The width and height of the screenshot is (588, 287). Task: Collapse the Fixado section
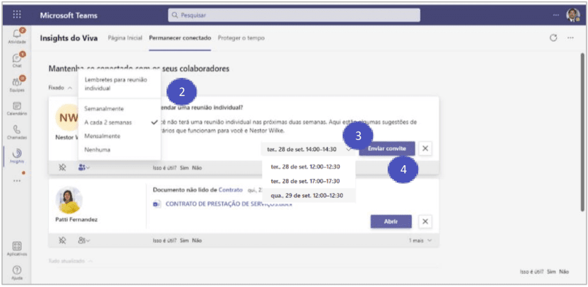point(60,88)
